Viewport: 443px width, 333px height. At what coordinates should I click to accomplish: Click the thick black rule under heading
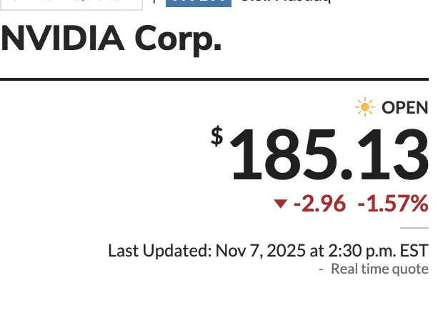point(214,79)
